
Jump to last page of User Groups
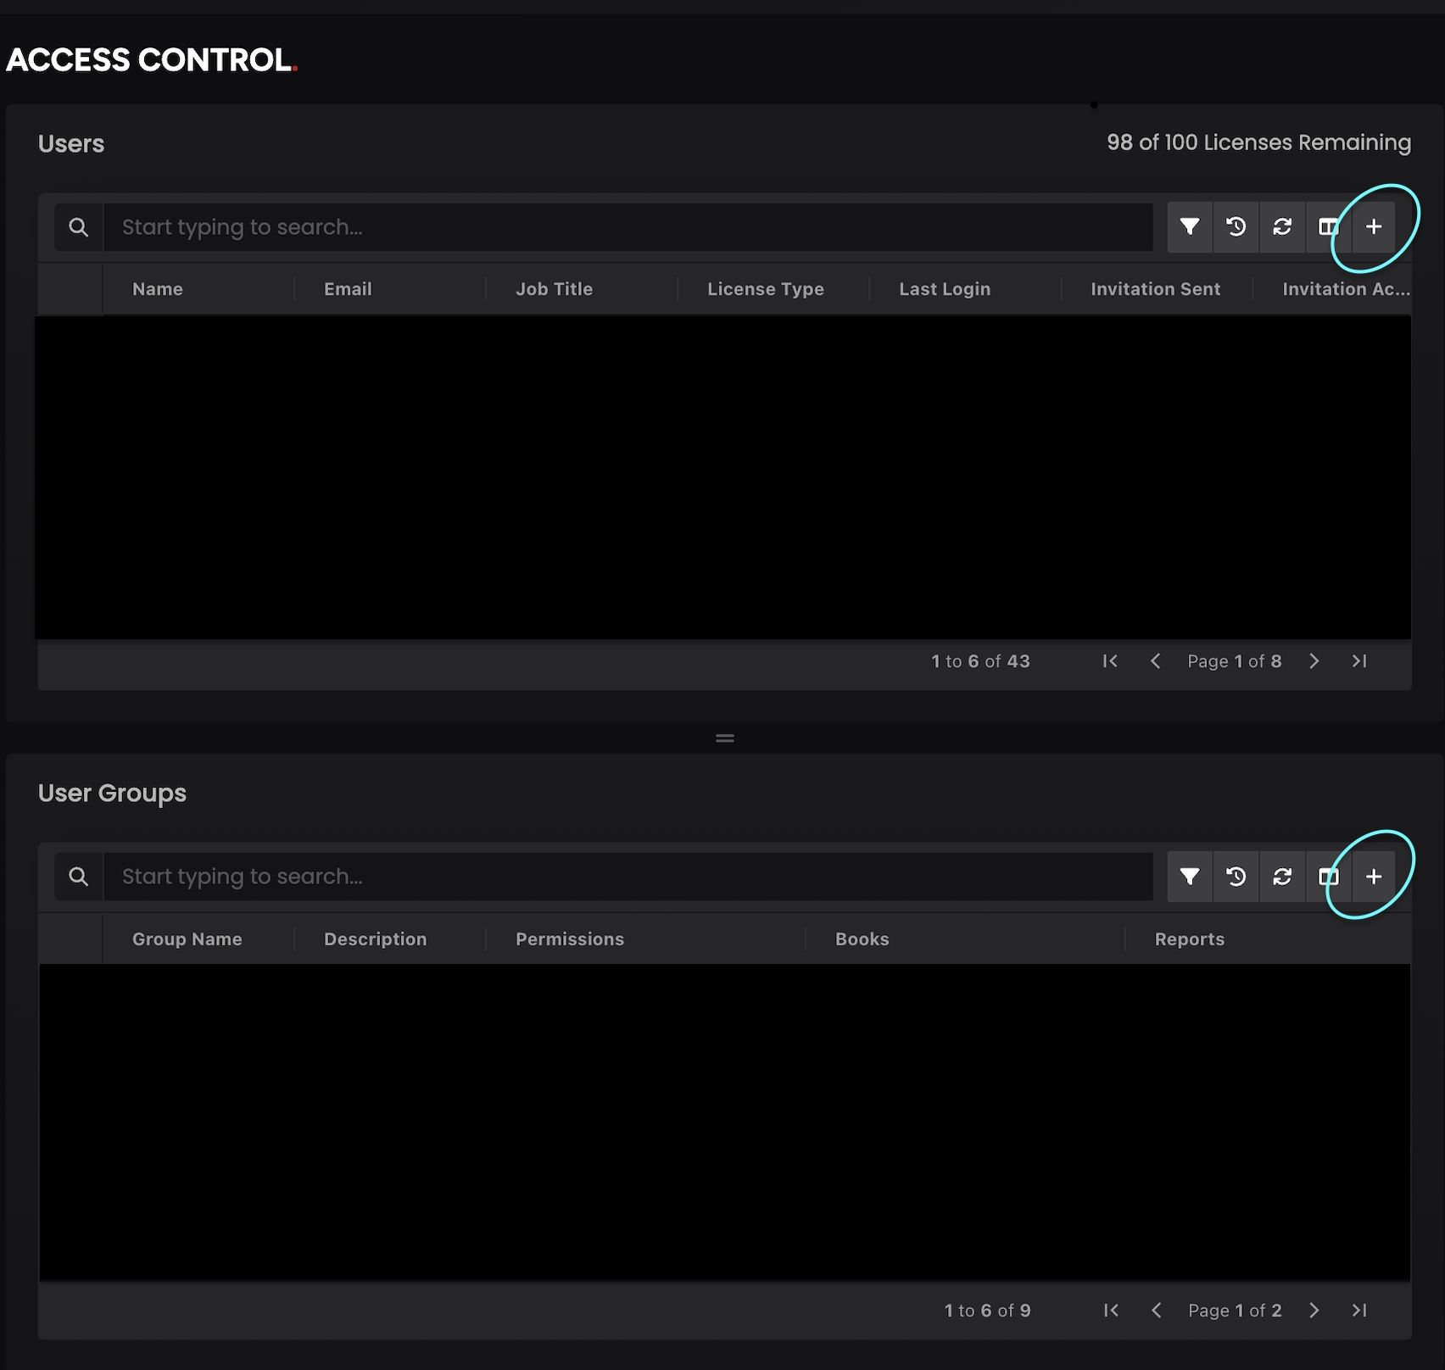pyautogui.click(x=1359, y=1311)
